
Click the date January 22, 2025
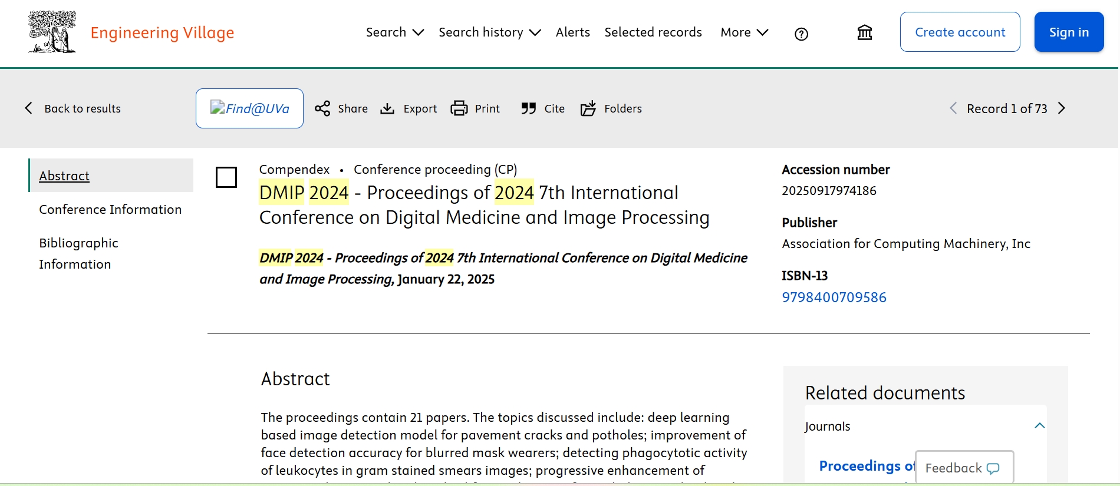[446, 279]
